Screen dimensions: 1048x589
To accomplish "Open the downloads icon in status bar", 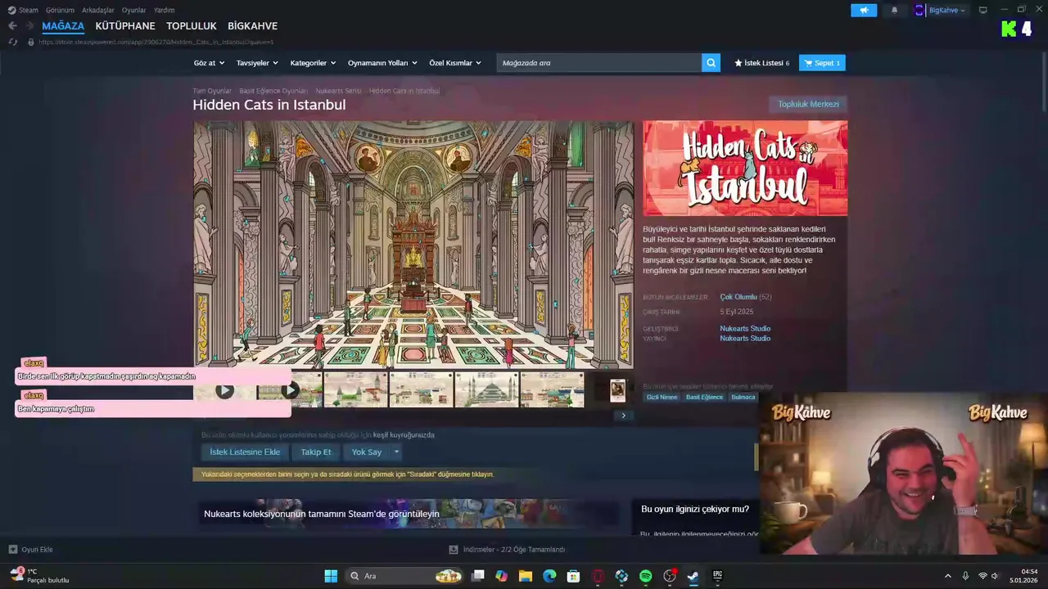I will click(454, 550).
